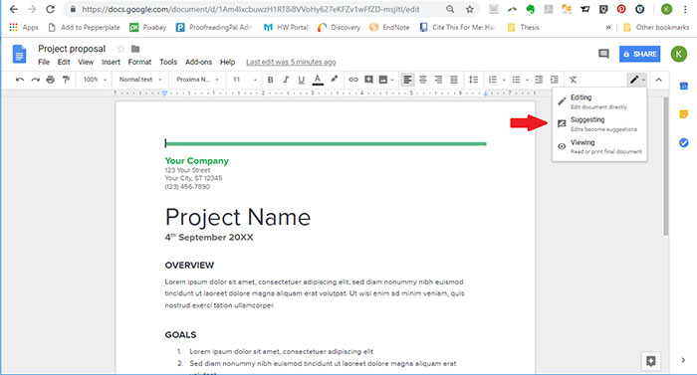The width and height of the screenshot is (697, 375).
Task: Click the Redo arrow in toolbar
Action: [x=35, y=80]
